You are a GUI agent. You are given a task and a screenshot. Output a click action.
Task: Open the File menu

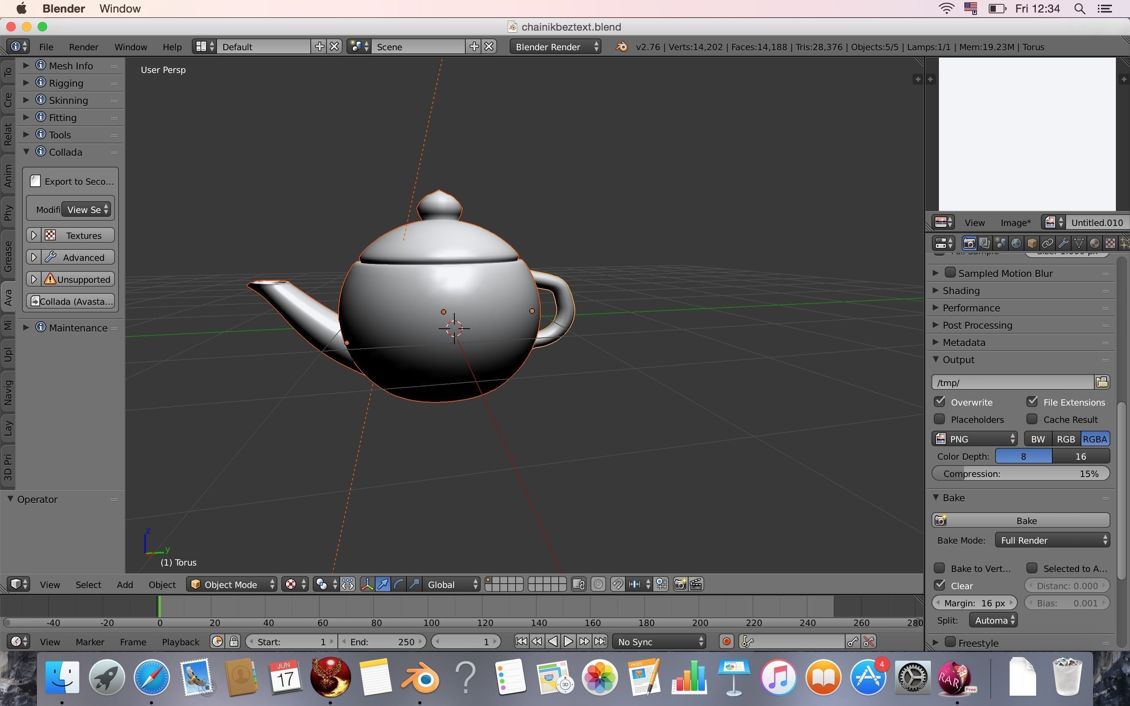coord(46,47)
